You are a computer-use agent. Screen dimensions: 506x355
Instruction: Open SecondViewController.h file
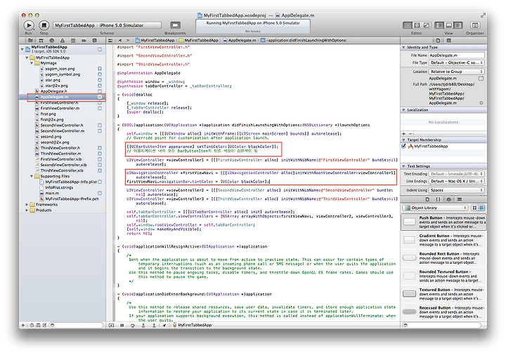[x=62, y=126]
